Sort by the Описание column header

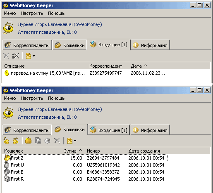coord(14,66)
